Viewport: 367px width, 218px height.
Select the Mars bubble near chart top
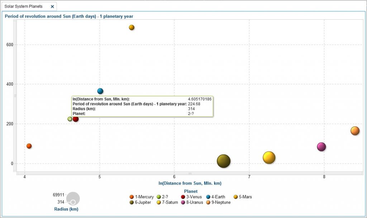(x=132, y=28)
